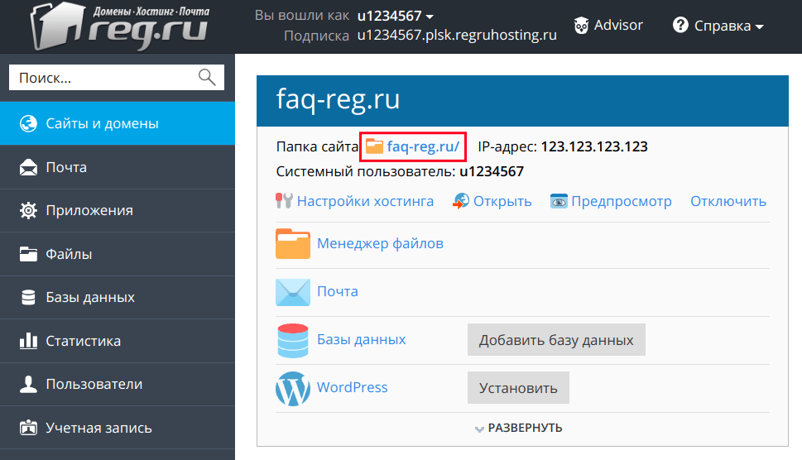Click the reg.ru logo
The height and width of the screenshot is (460, 802).
coord(120,26)
